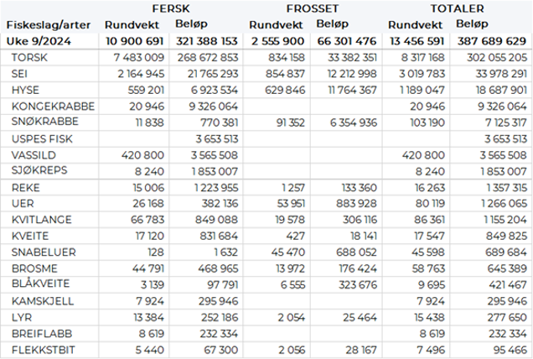The width and height of the screenshot is (533, 359).
Task: Select the VASSILD row label
Action: coord(35,154)
